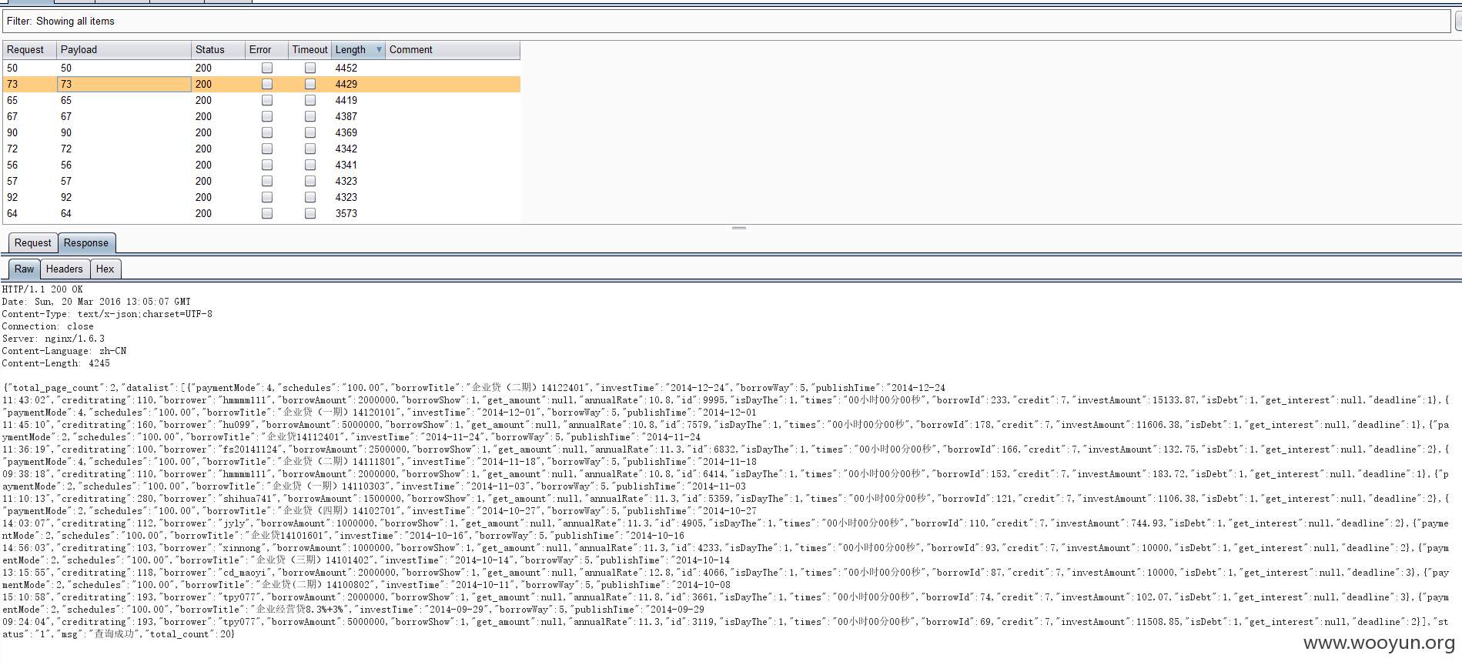Click the HTTP/1.1 200 OK response line
1462x665 pixels.
[42, 289]
